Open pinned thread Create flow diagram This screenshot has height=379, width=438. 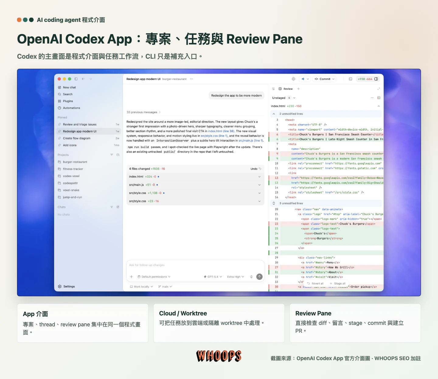[89, 138]
